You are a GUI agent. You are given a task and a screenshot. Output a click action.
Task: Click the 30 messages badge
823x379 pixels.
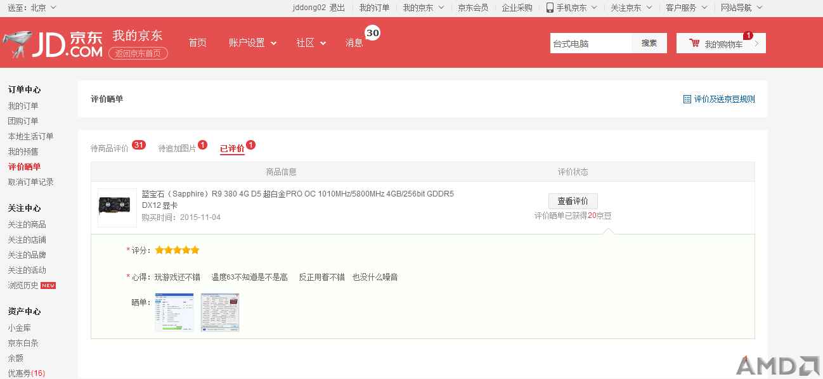pos(373,33)
